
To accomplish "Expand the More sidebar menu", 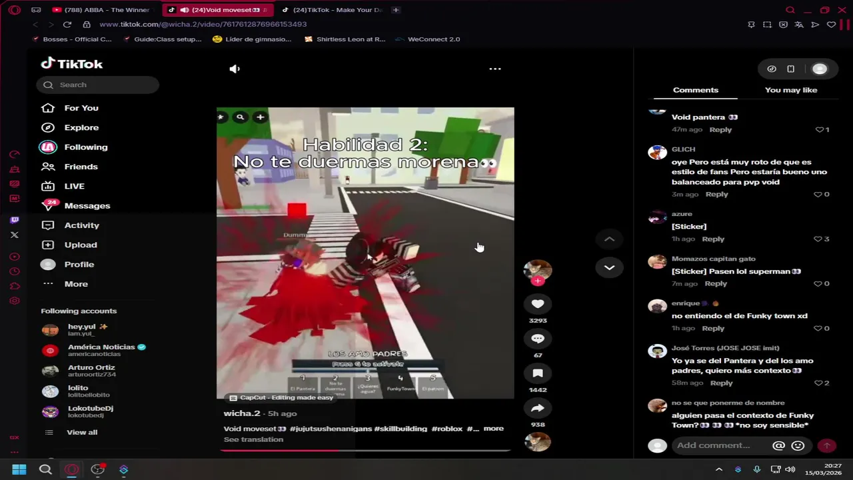I will 76,284.
